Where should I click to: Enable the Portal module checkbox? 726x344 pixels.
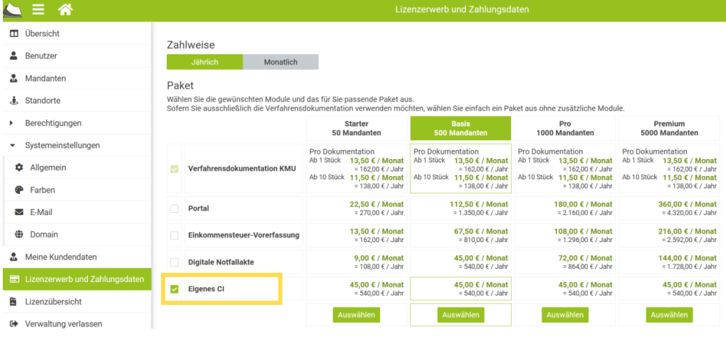coord(174,209)
